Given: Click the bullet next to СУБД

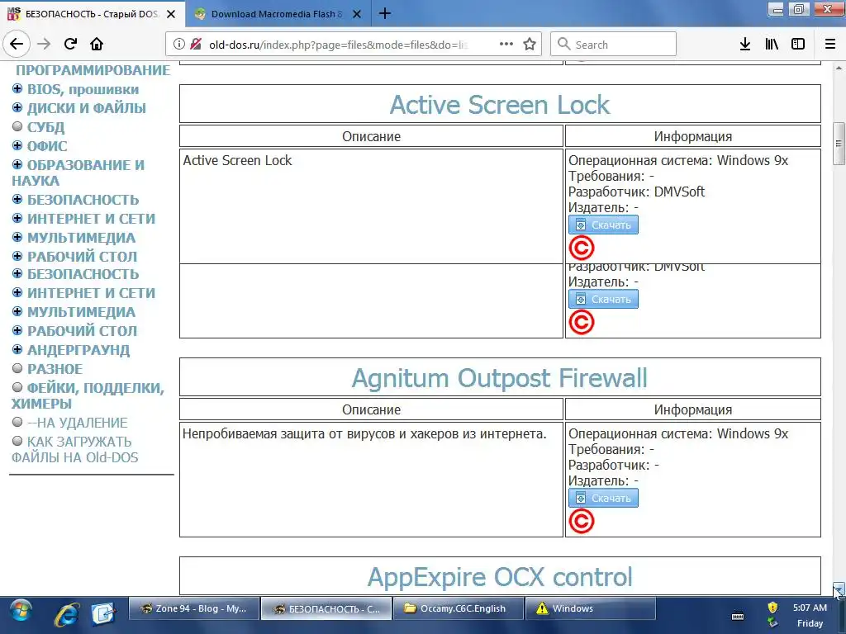Looking at the screenshot, I should 17,126.
